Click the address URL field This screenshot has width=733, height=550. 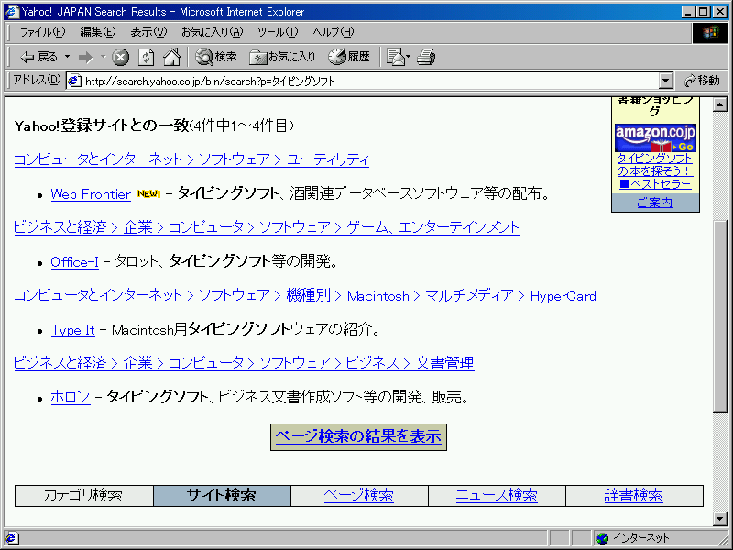point(364,81)
